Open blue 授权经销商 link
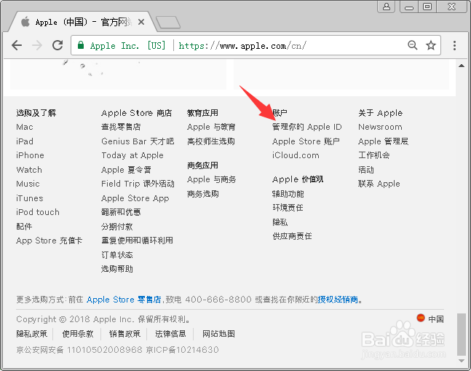 (x=338, y=300)
